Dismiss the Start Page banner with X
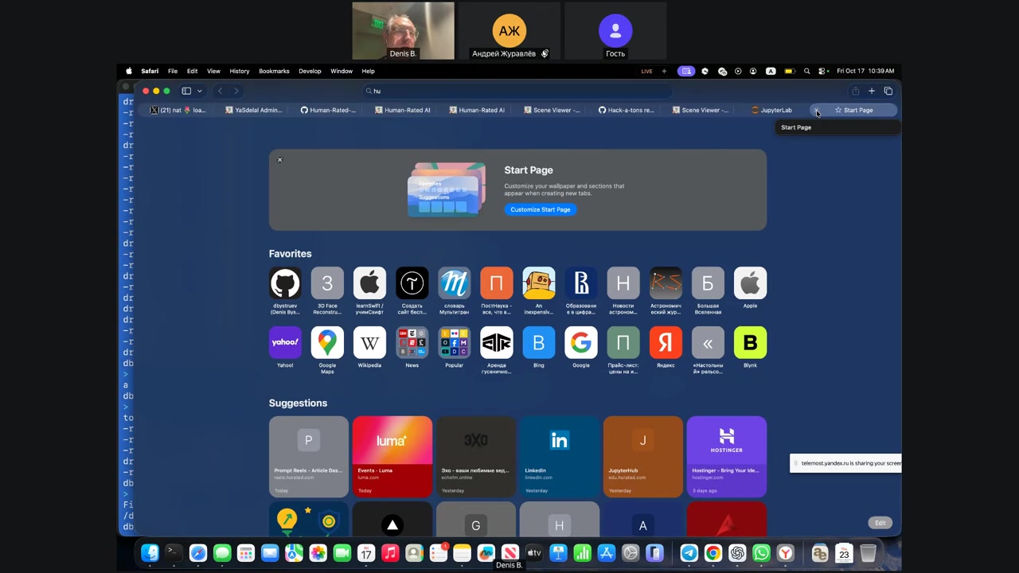This screenshot has height=573, width=1019. (279, 160)
